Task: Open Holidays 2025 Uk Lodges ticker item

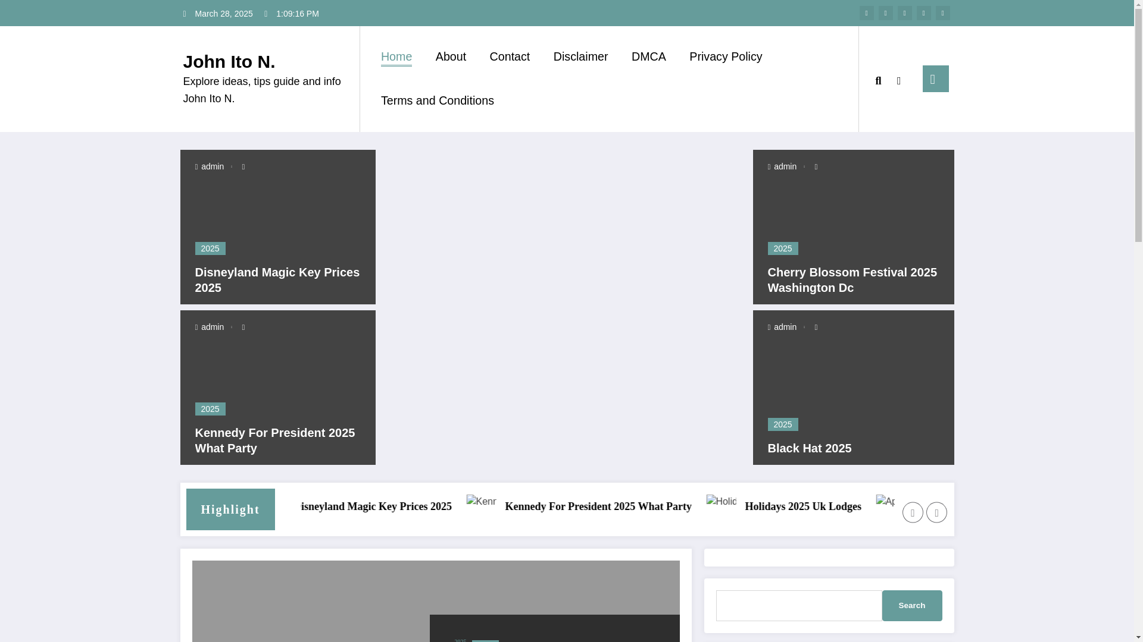Action: [803, 506]
